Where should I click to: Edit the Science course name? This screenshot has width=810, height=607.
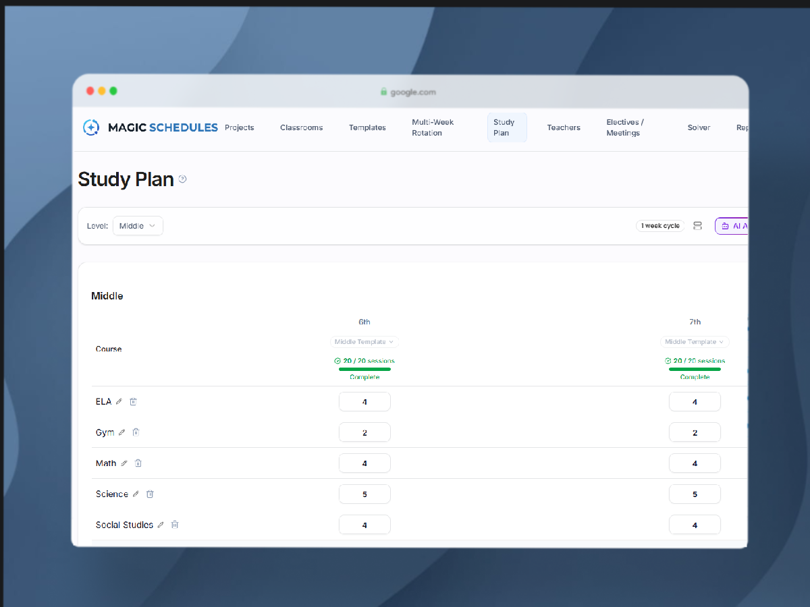[136, 494]
